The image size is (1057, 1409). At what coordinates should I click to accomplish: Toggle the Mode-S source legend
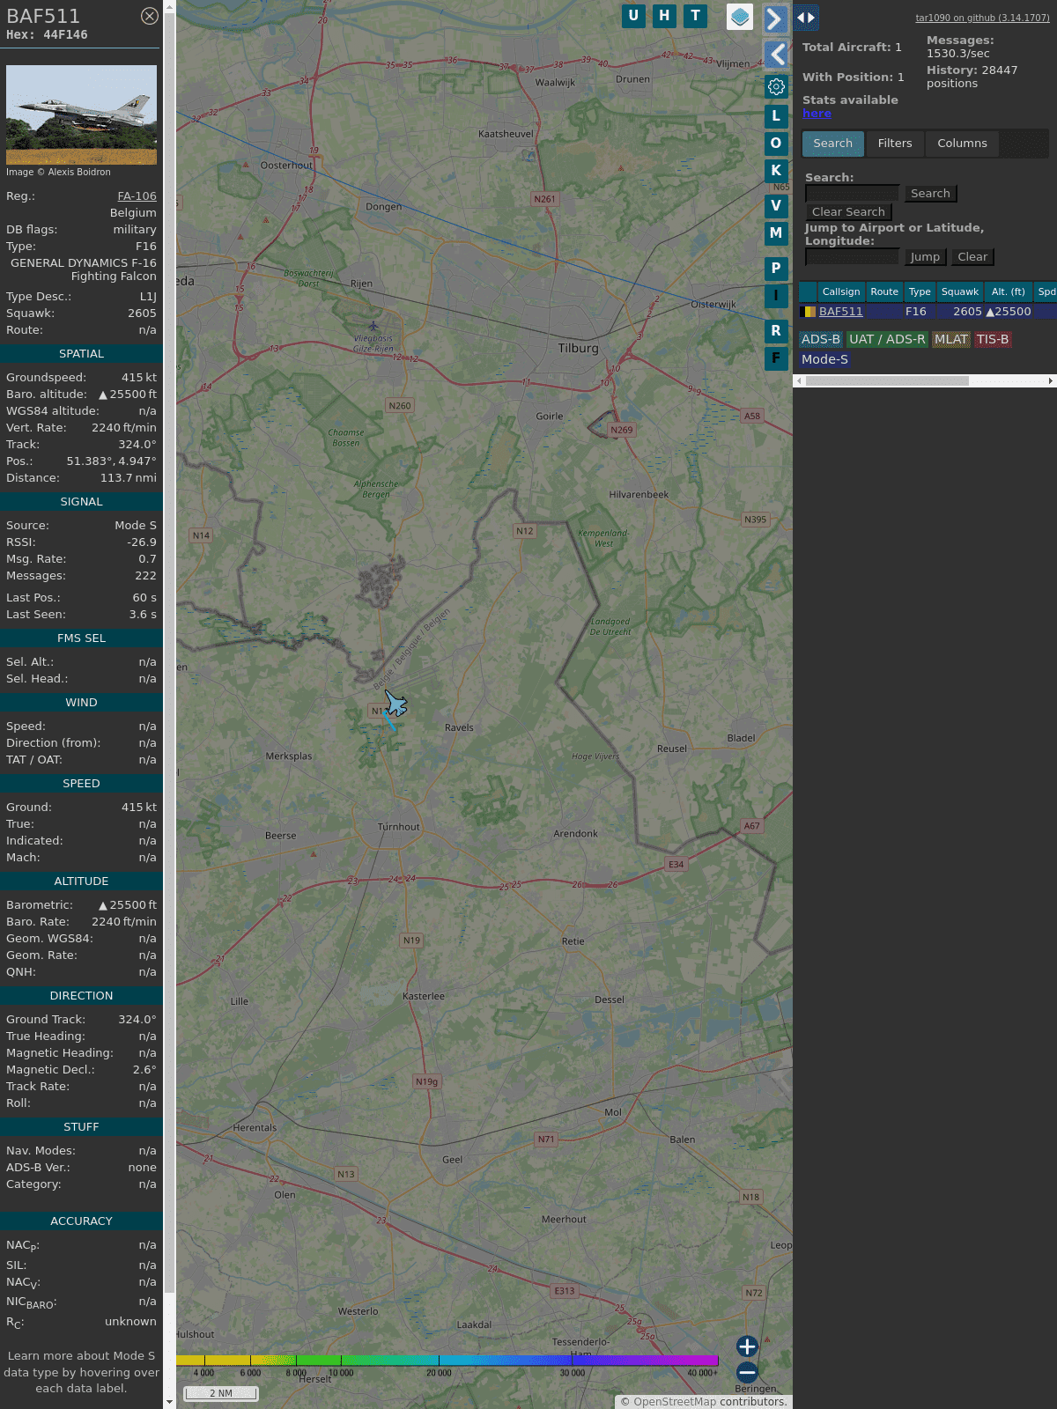(x=824, y=359)
